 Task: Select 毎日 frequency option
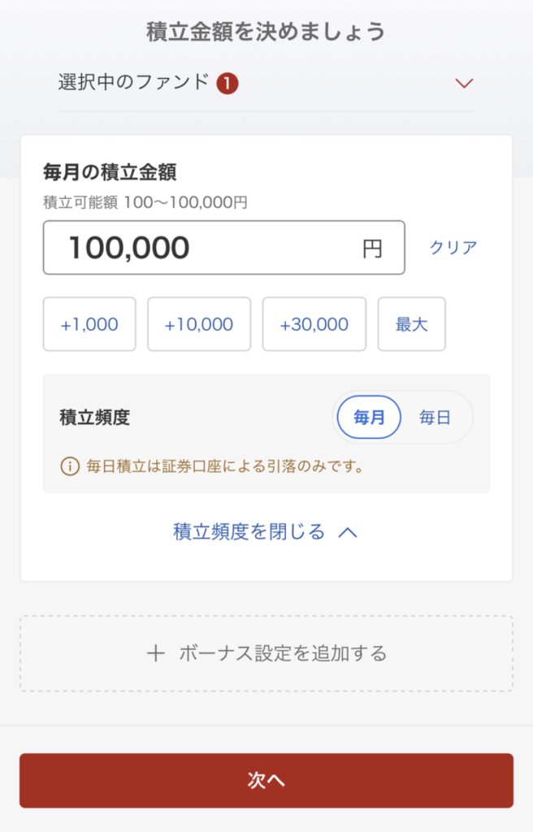(x=435, y=417)
